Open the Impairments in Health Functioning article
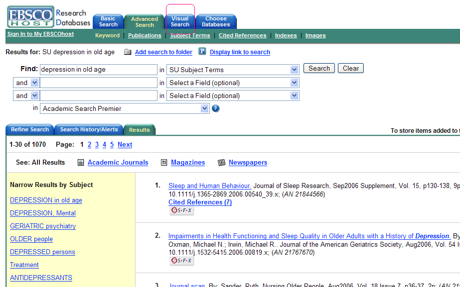 click(x=309, y=236)
